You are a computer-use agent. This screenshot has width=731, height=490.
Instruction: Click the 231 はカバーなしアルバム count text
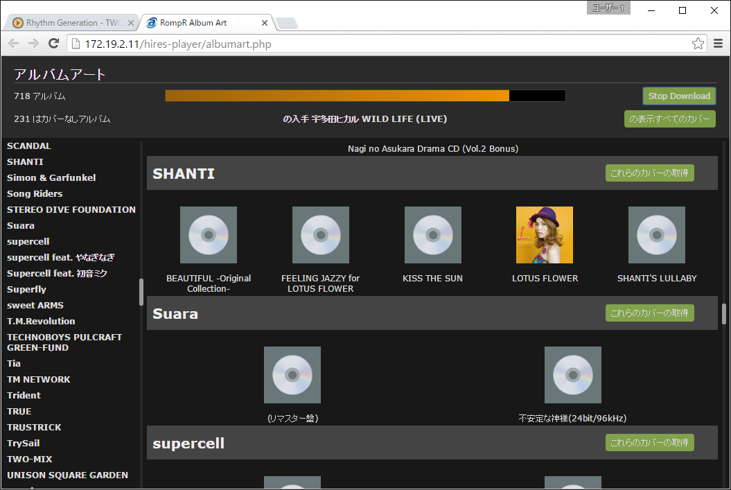click(62, 119)
